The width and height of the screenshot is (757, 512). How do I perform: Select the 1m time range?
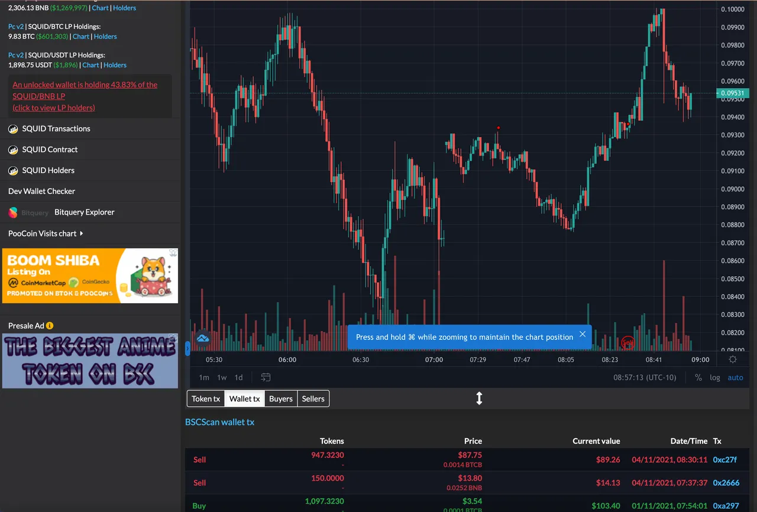tap(204, 377)
